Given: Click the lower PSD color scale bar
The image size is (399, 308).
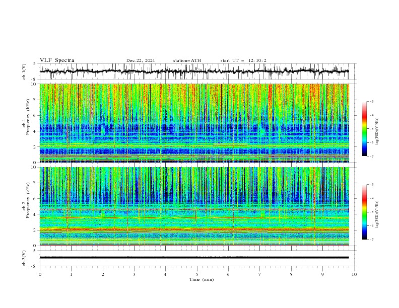Looking at the screenshot, I should tap(364, 212).
